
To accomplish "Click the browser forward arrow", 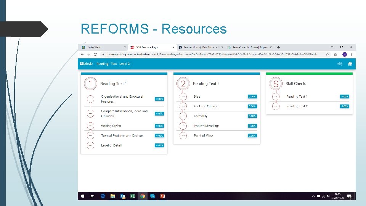I will [x=89, y=55].
